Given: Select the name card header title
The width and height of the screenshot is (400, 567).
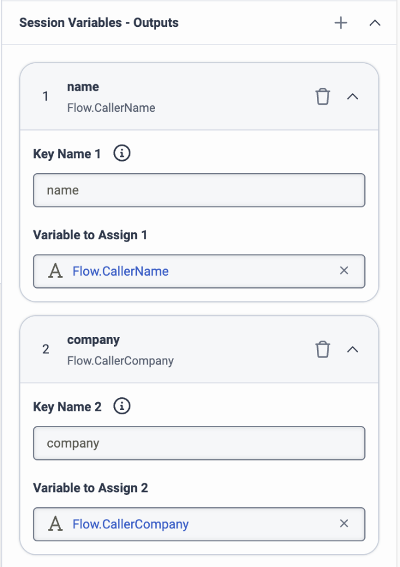Looking at the screenshot, I should (x=83, y=87).
